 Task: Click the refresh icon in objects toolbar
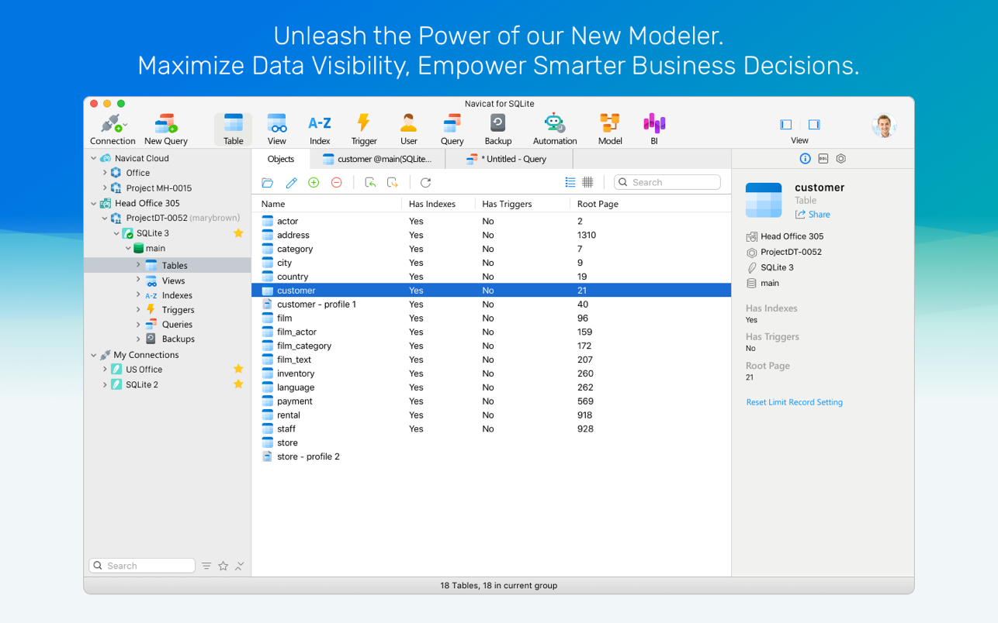(425, 182)
